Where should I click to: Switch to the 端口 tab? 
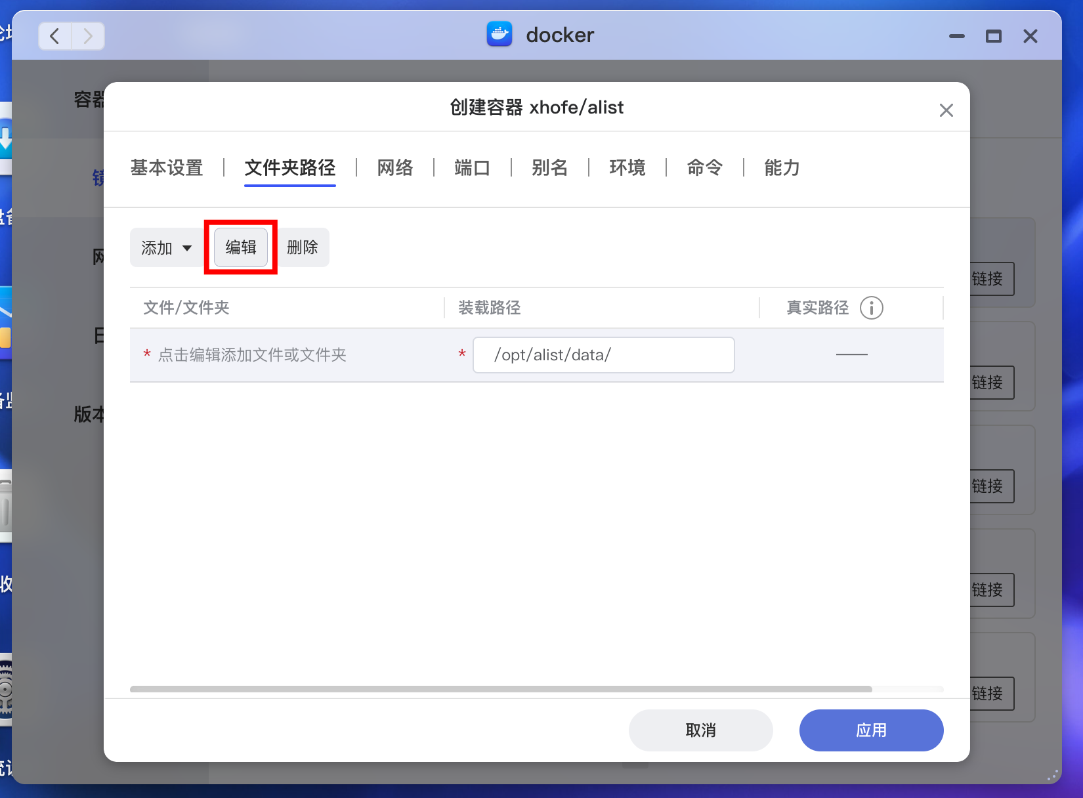coord(473,168)
